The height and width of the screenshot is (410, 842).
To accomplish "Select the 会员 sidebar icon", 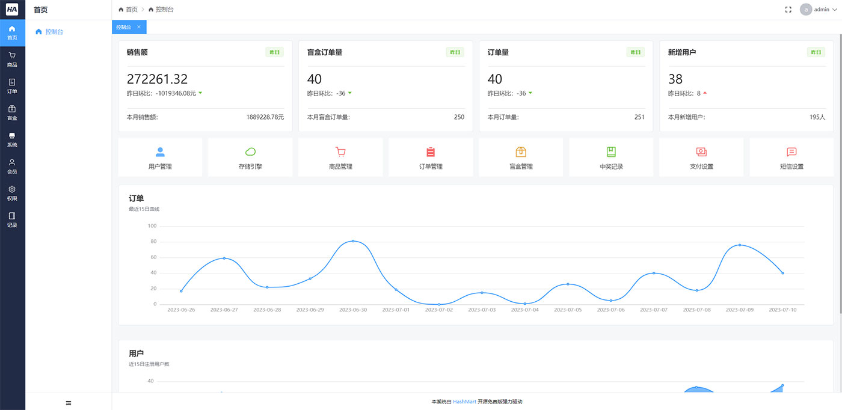I will (12, 166).
